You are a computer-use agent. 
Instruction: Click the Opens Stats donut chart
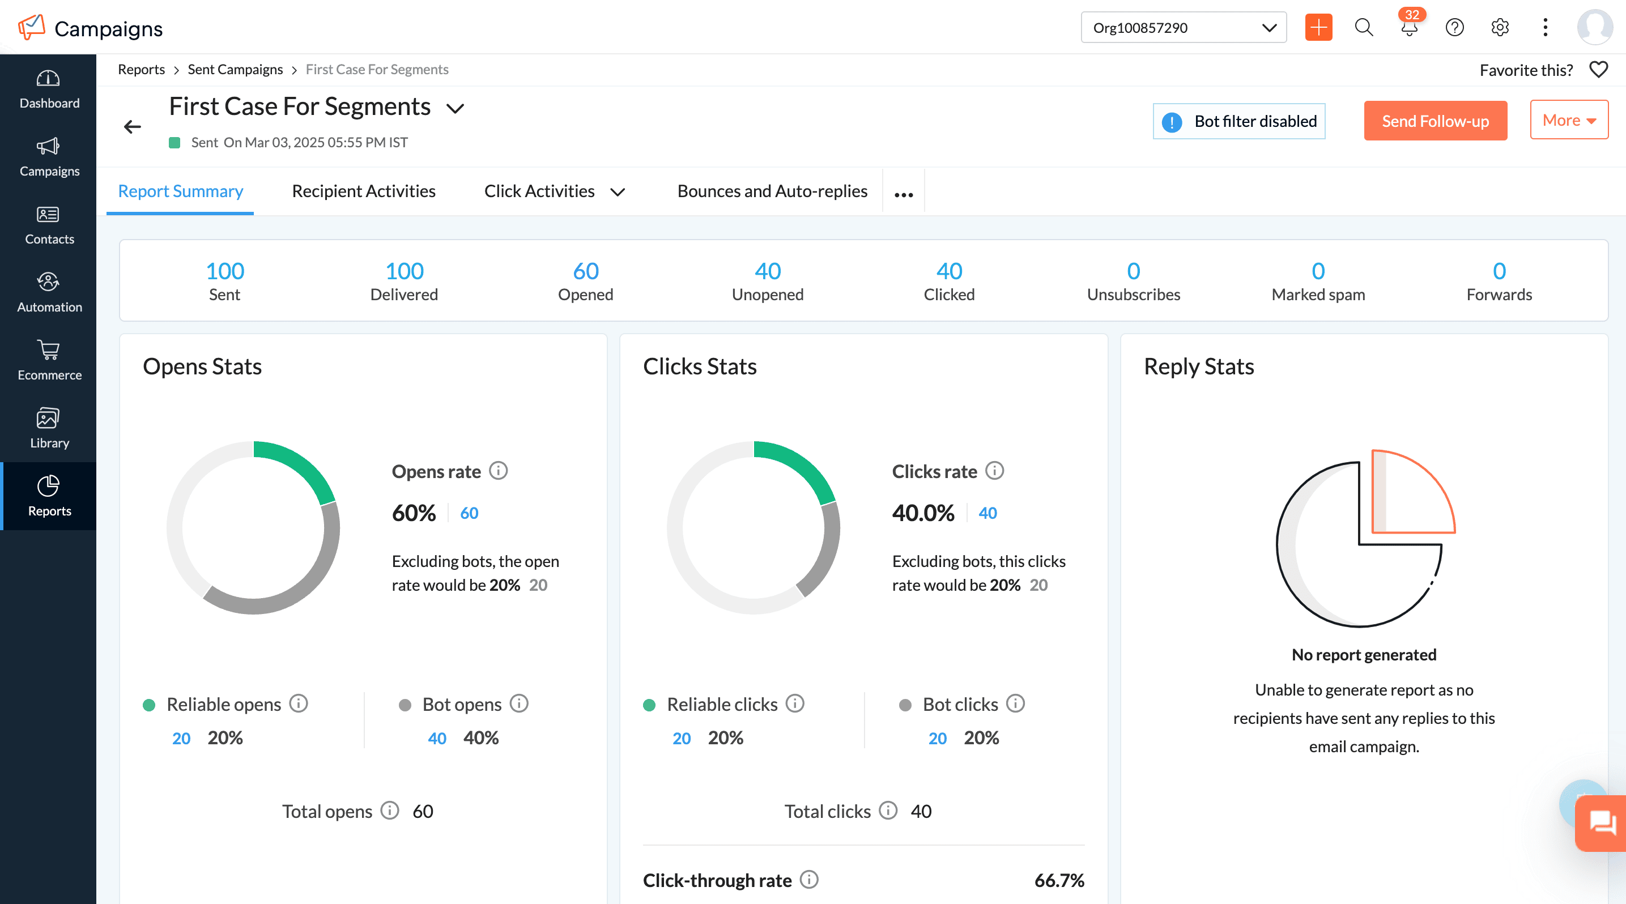(x=253, y=527)
